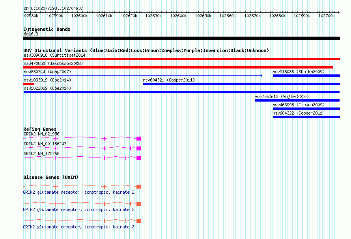The height and width of the screenshot is (239, 351).
Task: Click the second OMIM GRIK2 orange exon block
Action: tap(139, 204)
